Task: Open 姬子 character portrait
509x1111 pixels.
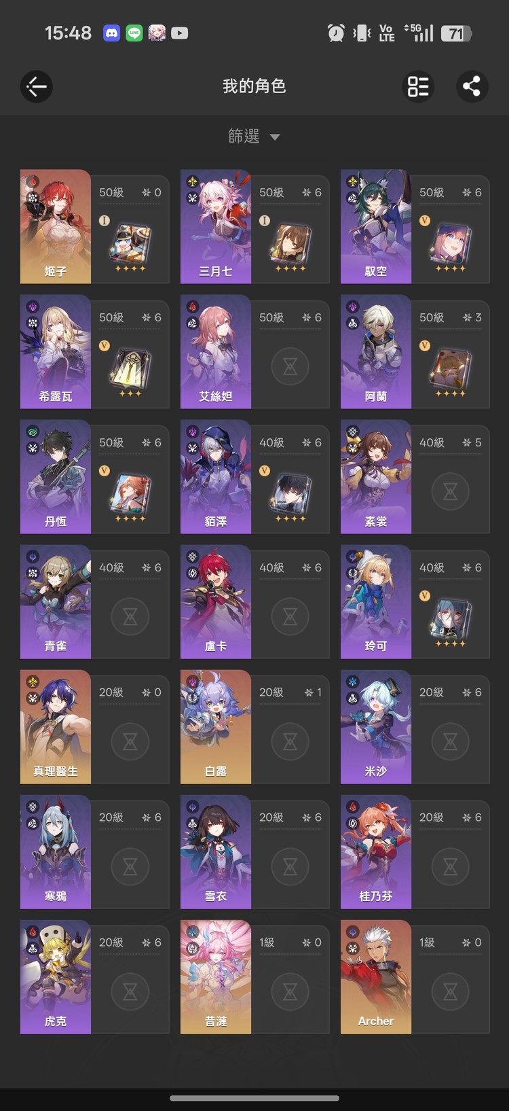Action: click(x=56, y=226)
